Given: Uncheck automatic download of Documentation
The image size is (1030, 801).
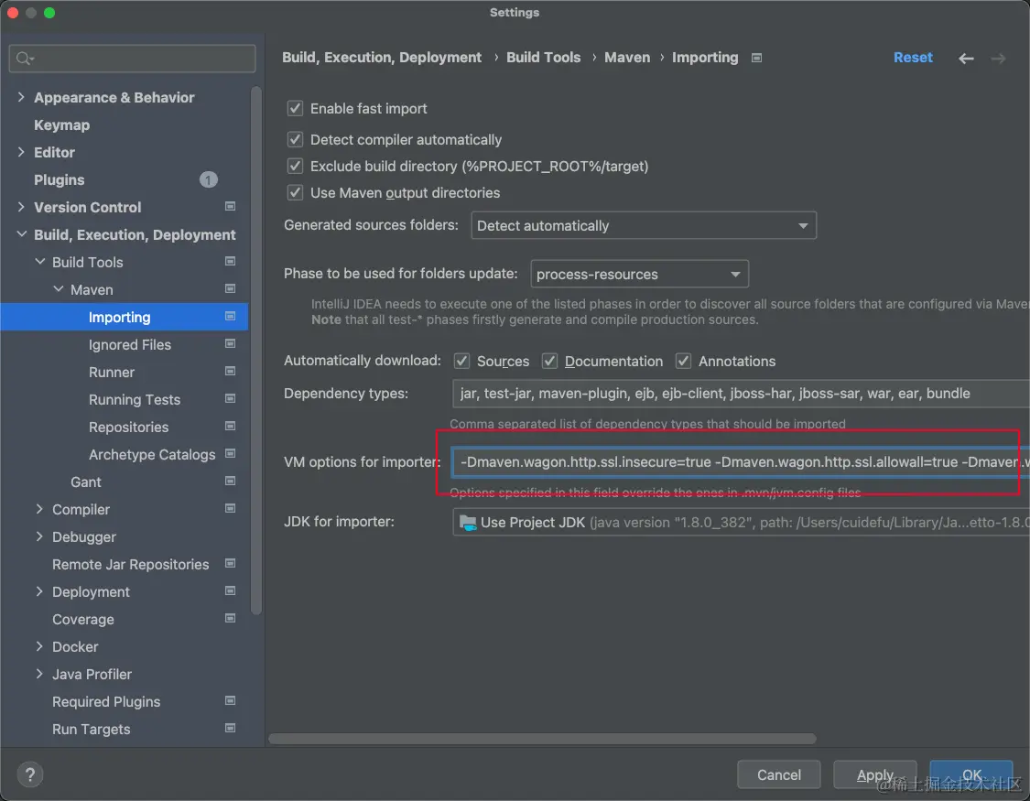Looking at the screenshot, I should coord(550,361).
